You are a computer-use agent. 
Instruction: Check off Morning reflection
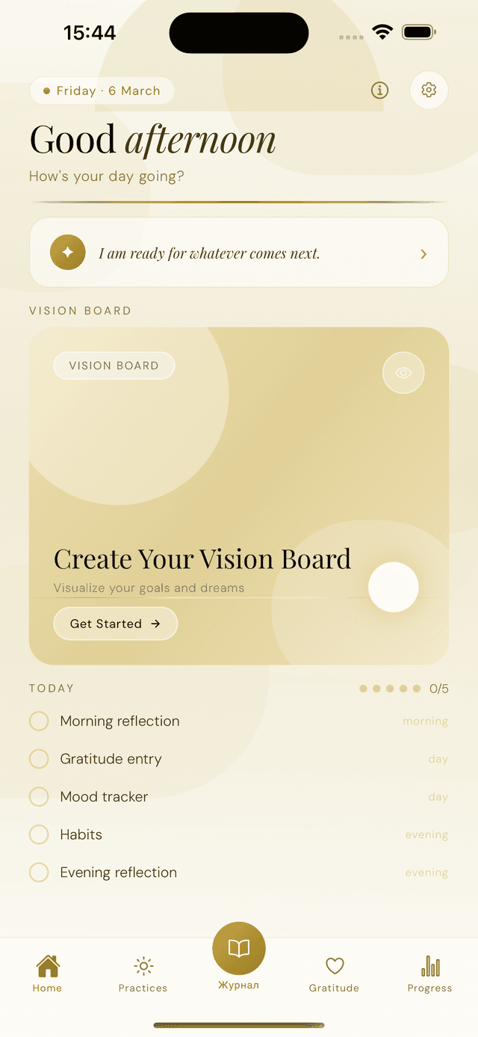tap(39, 721)
